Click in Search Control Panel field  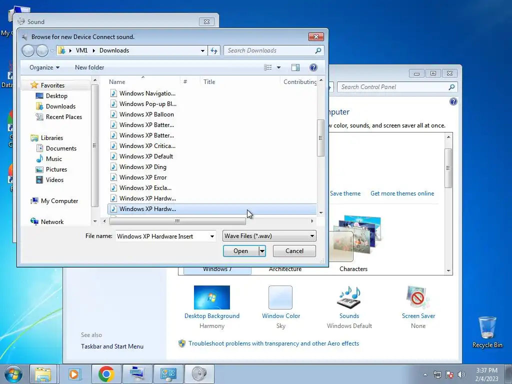[x=392, y=87]
